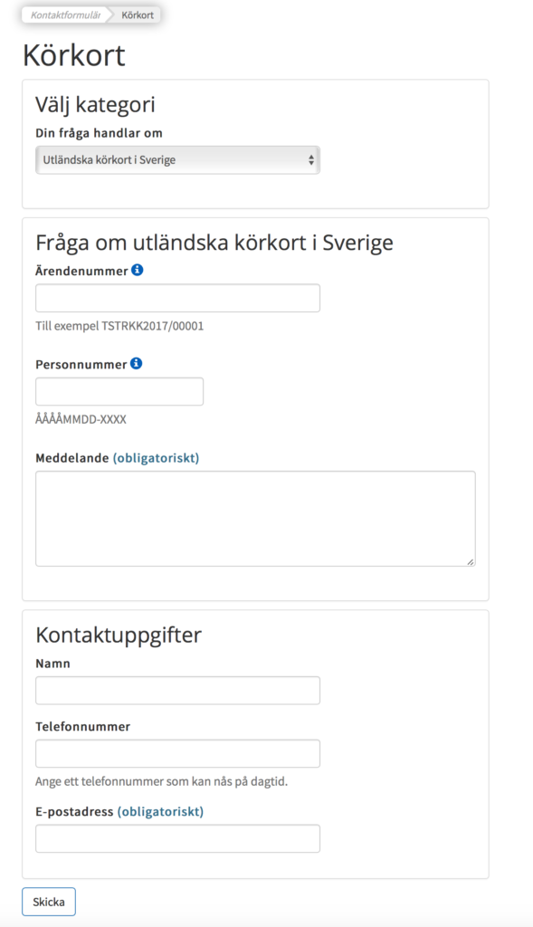Screen dimensions: 533x927
Task: Click the resize handle of the Meddelande textarea
Action: click(x=471, y=564)
